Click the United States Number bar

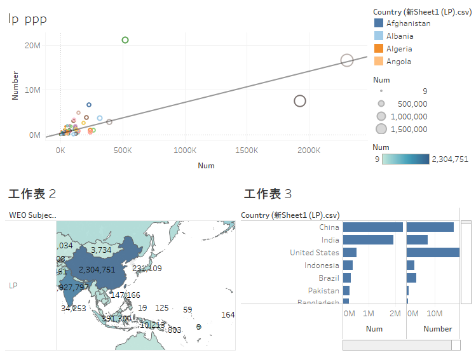pos(432,253)
